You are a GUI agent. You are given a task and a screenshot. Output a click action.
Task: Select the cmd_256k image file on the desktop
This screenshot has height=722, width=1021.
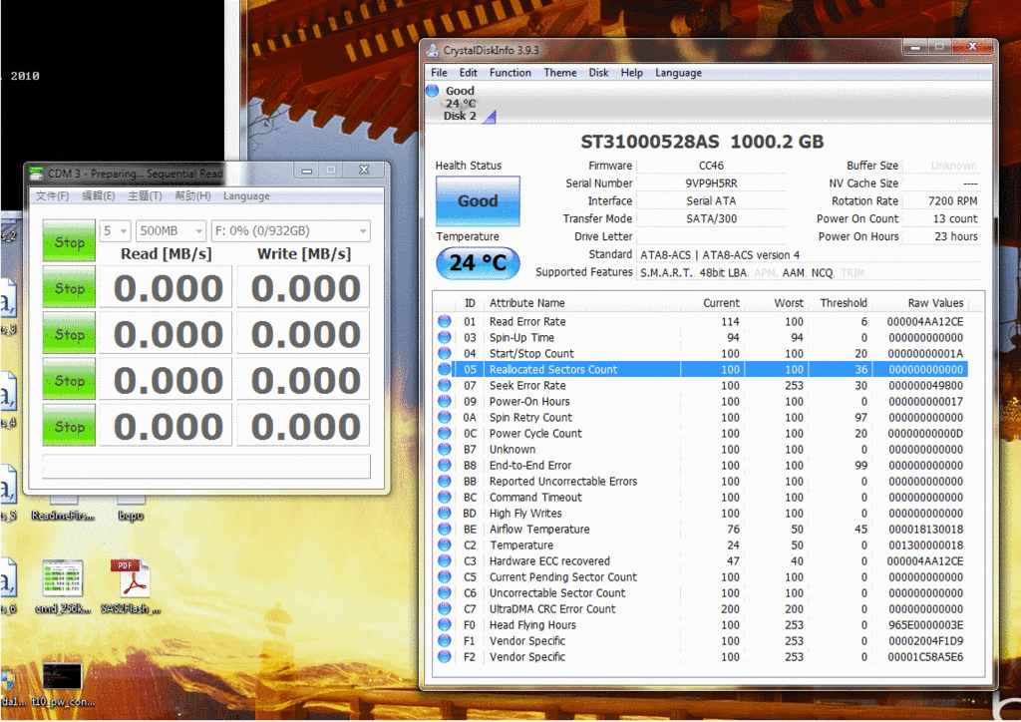(62, 578)
